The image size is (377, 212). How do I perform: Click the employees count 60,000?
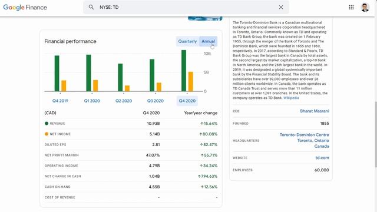pos(322,170)
